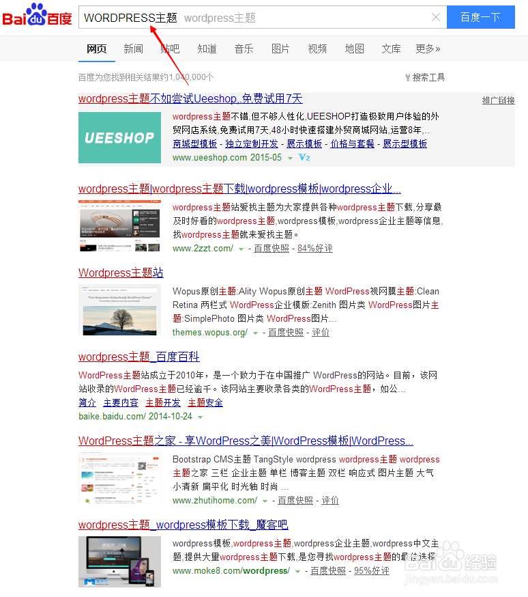
Task: Expand the arrow beside www.moke8.com/wordpress/
Action: 297,572
